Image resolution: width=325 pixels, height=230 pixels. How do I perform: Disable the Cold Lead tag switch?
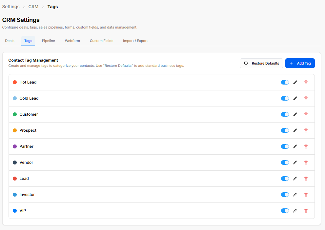coord(285,98)
